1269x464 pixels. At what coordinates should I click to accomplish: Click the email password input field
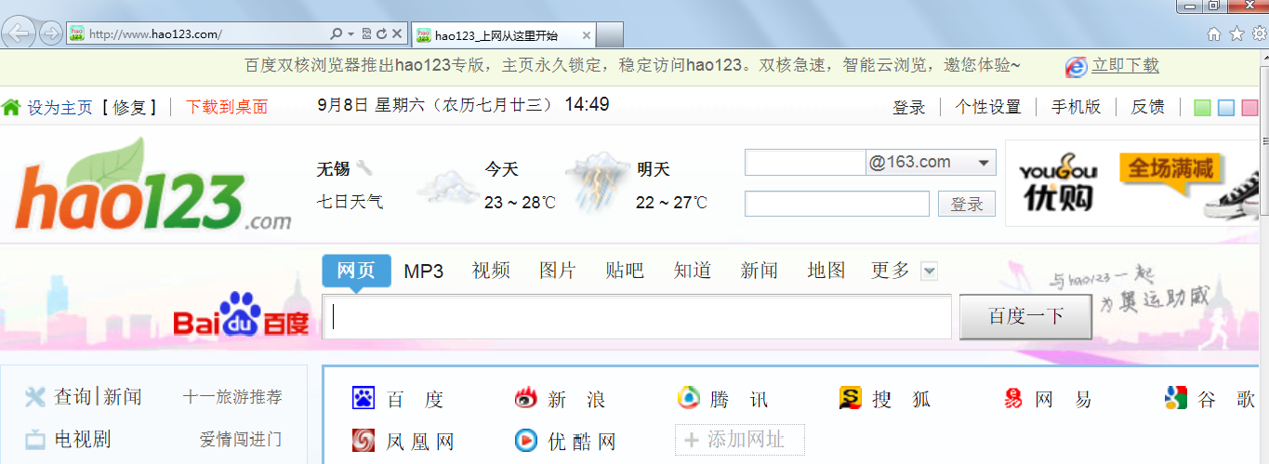click(x=837, y=204)
